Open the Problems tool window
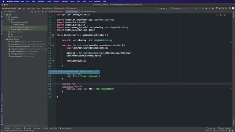 (x=17, y=128)
